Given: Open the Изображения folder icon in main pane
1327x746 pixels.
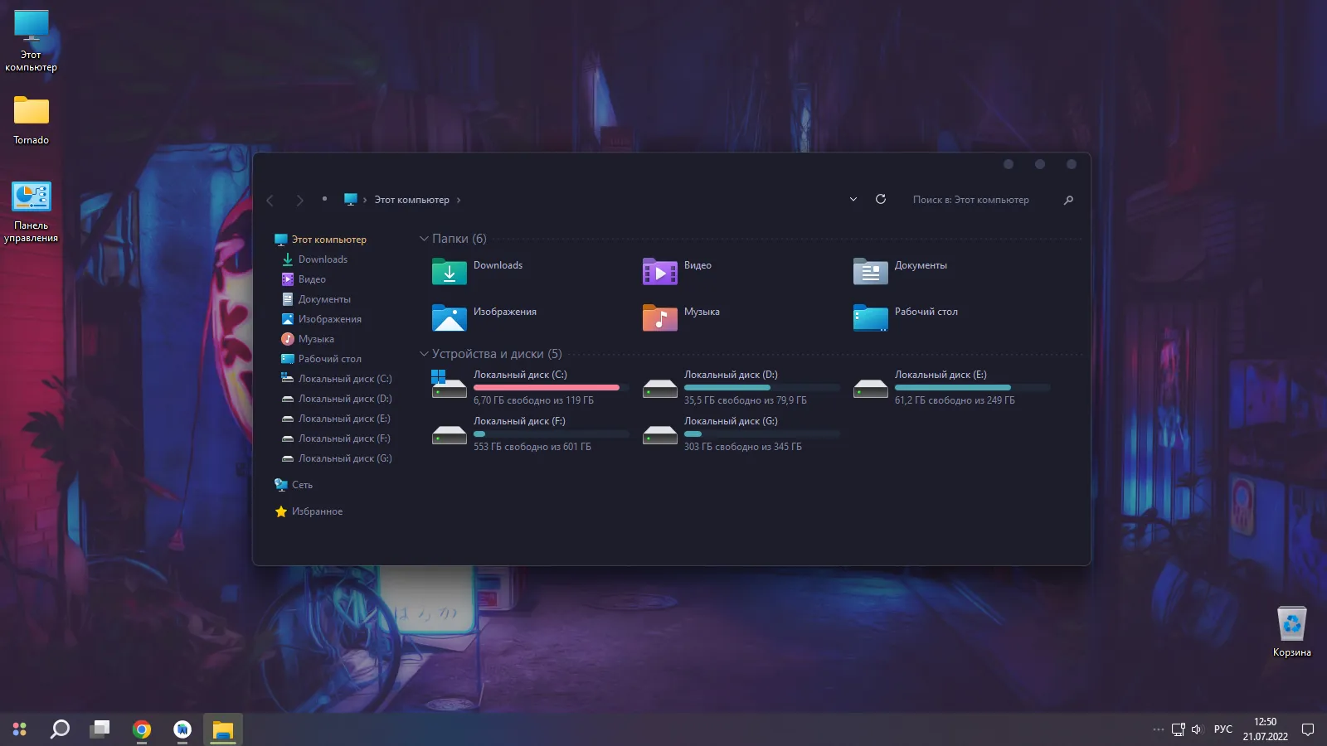Looking at the screenshot, I should tap(450, 318).
